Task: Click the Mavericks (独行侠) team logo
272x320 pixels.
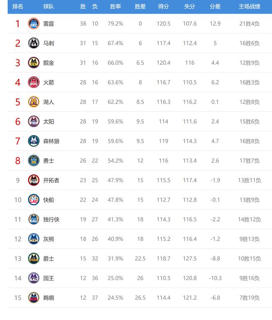Action: click(34, 219)
